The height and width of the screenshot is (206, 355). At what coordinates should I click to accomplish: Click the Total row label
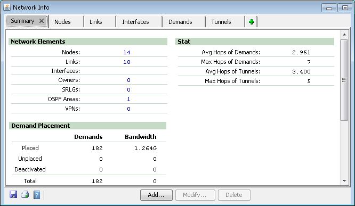(x=30, y=181)
